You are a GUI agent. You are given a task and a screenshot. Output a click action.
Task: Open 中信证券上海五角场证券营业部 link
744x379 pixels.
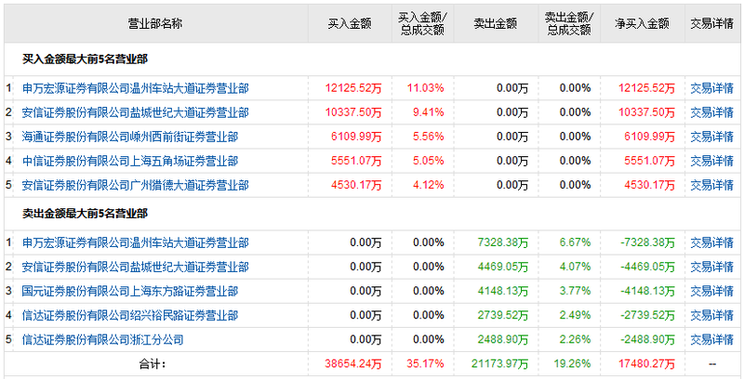(x=130, y=161)
